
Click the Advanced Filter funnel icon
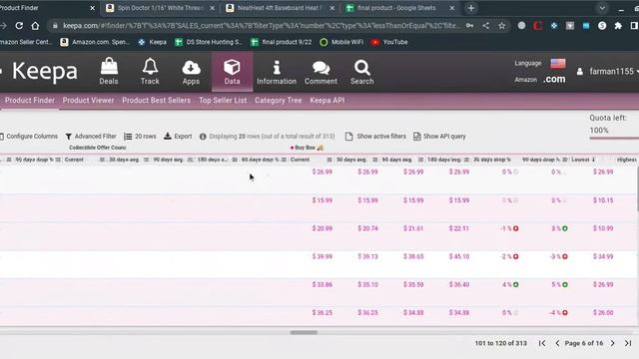[69, 137]
